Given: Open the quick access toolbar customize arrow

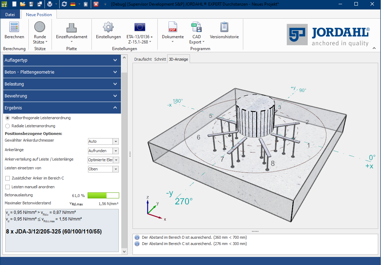Looking at the screenshot, I should [105, 4].
